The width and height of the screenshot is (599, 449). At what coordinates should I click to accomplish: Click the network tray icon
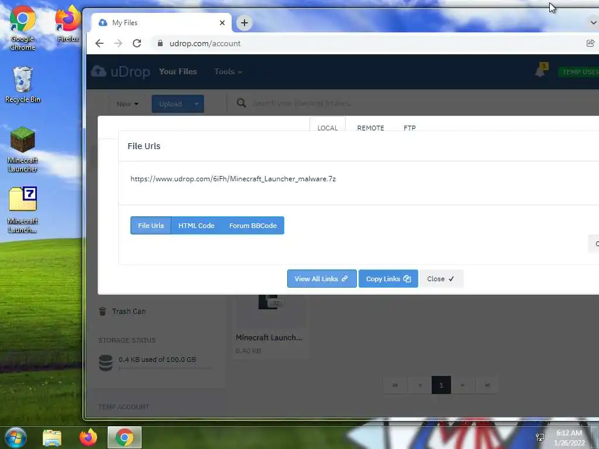(540, 437)
